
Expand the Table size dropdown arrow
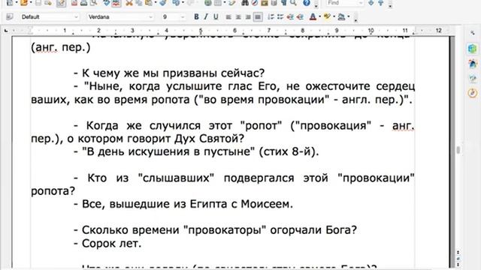click(x=225, y=3)
